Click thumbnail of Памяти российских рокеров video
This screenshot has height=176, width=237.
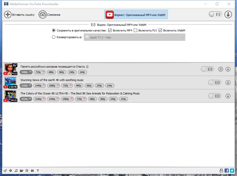[11, 69]
